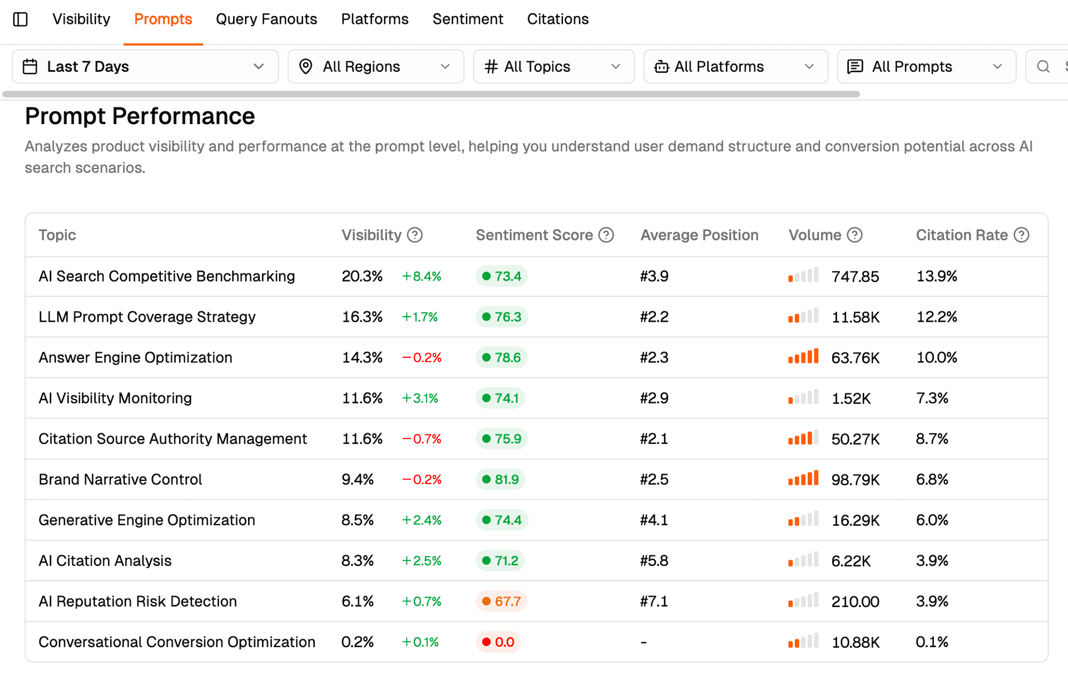
Task: Click the location pin icon in regions filter
Action: [x=305, y=67]
